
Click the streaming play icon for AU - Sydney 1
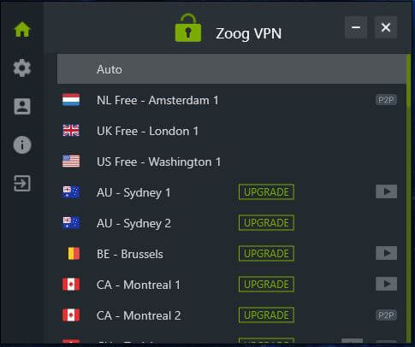386,191
